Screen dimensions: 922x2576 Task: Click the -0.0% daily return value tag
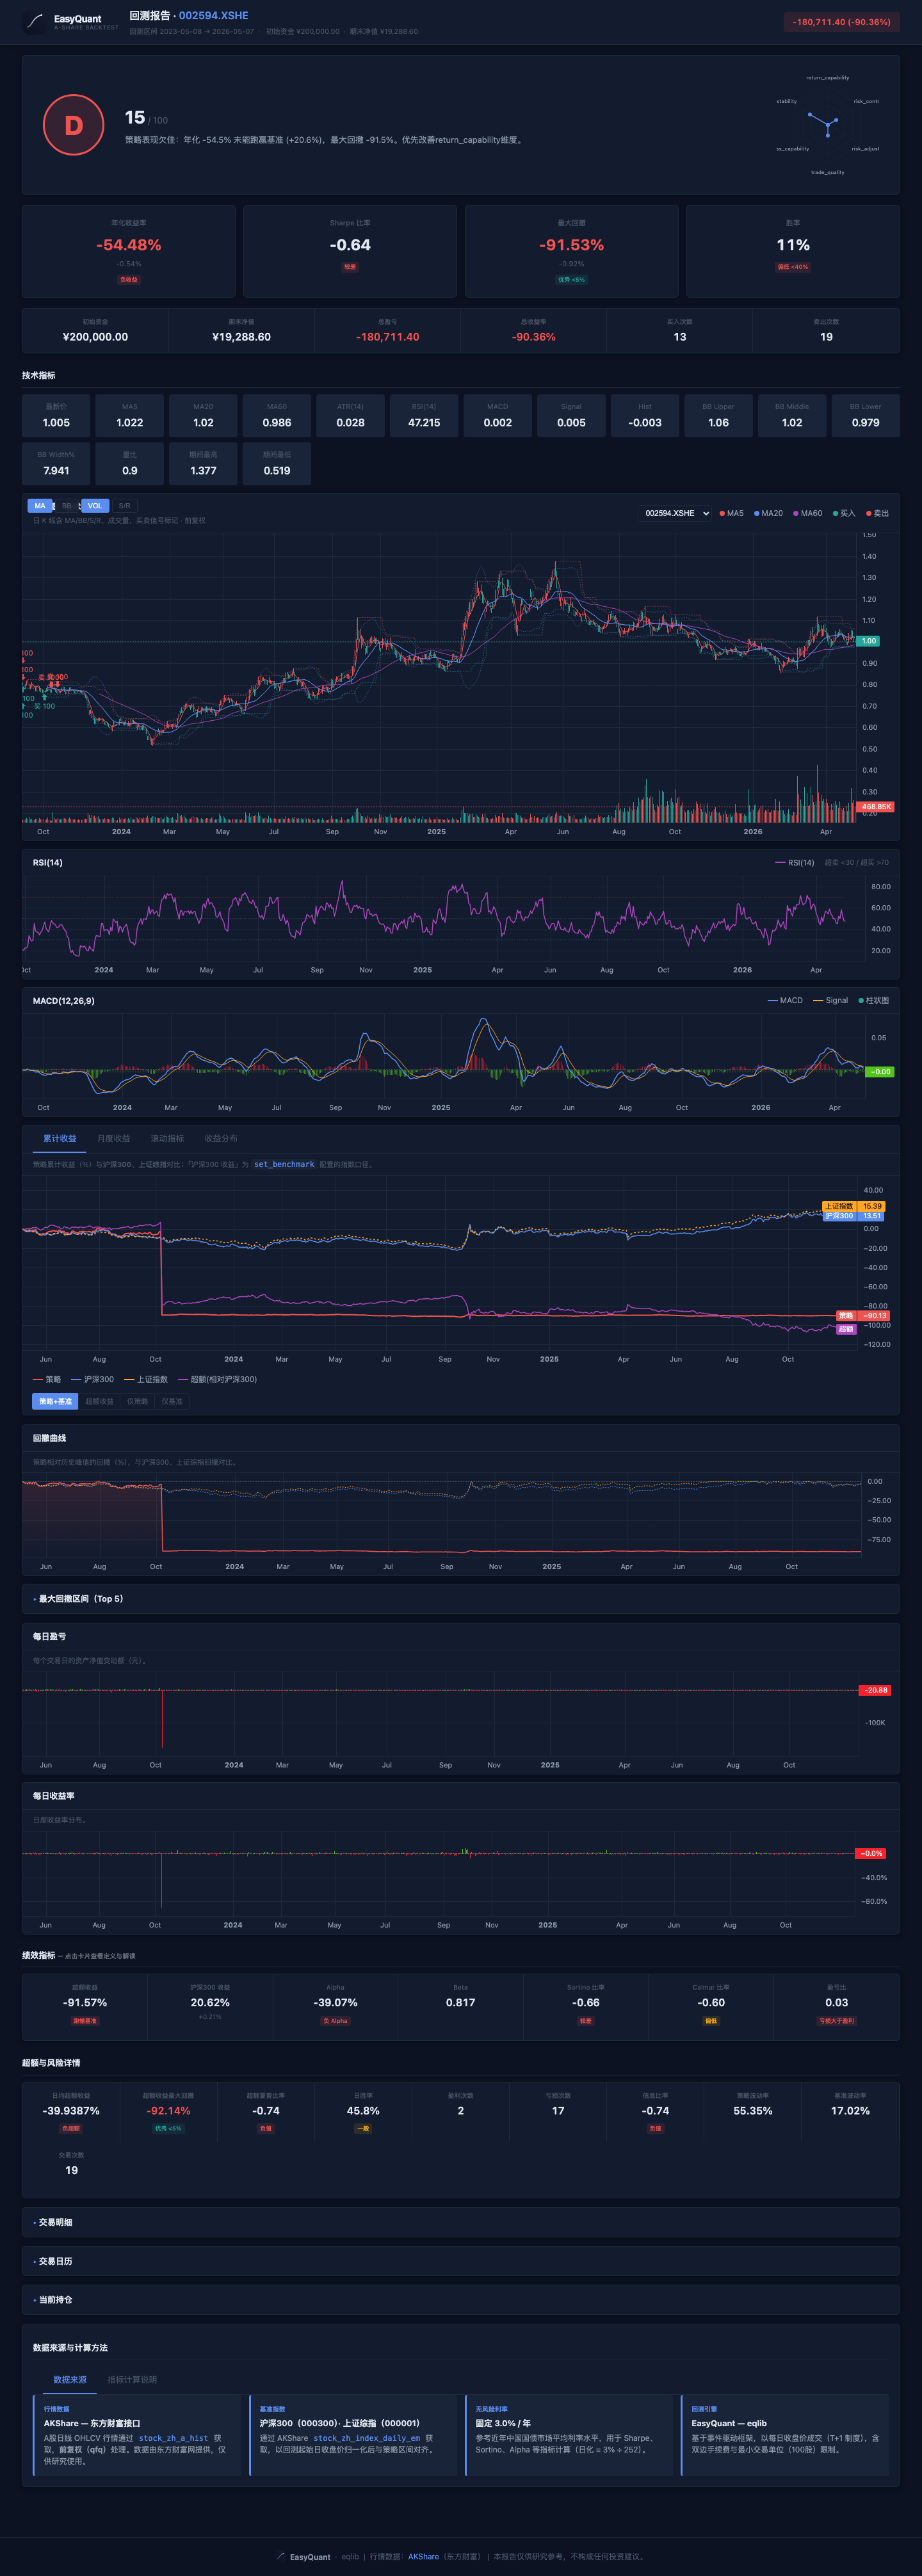pos(872,1853)
